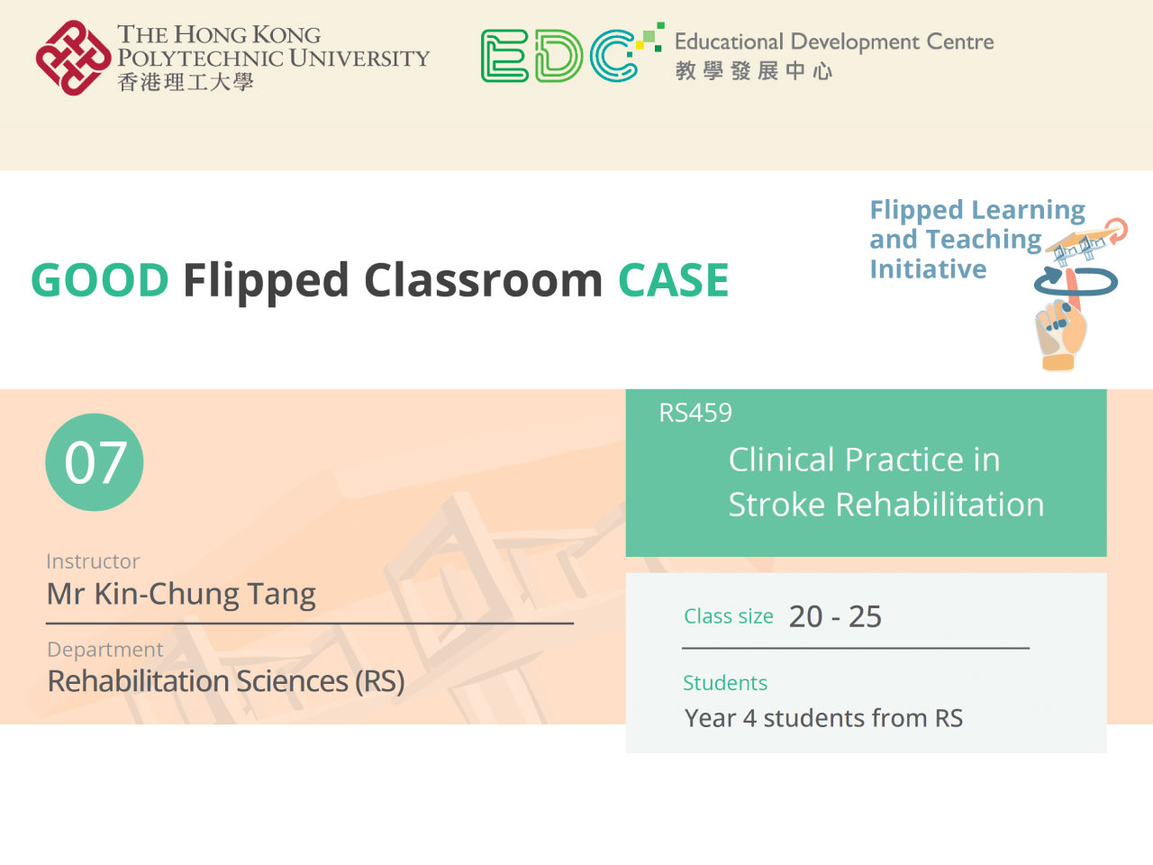This screenshot has height=865, width=1153.
Task: Click instructor name Mr Kin-Chung Tang
Action: click(x=181, y=594)
